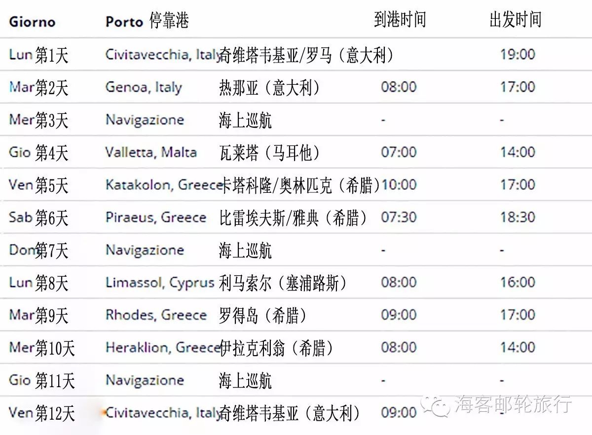592x435 pixels.
Task: Select the 07:30 arrival time at Piraeus
Action: [399, 217]
